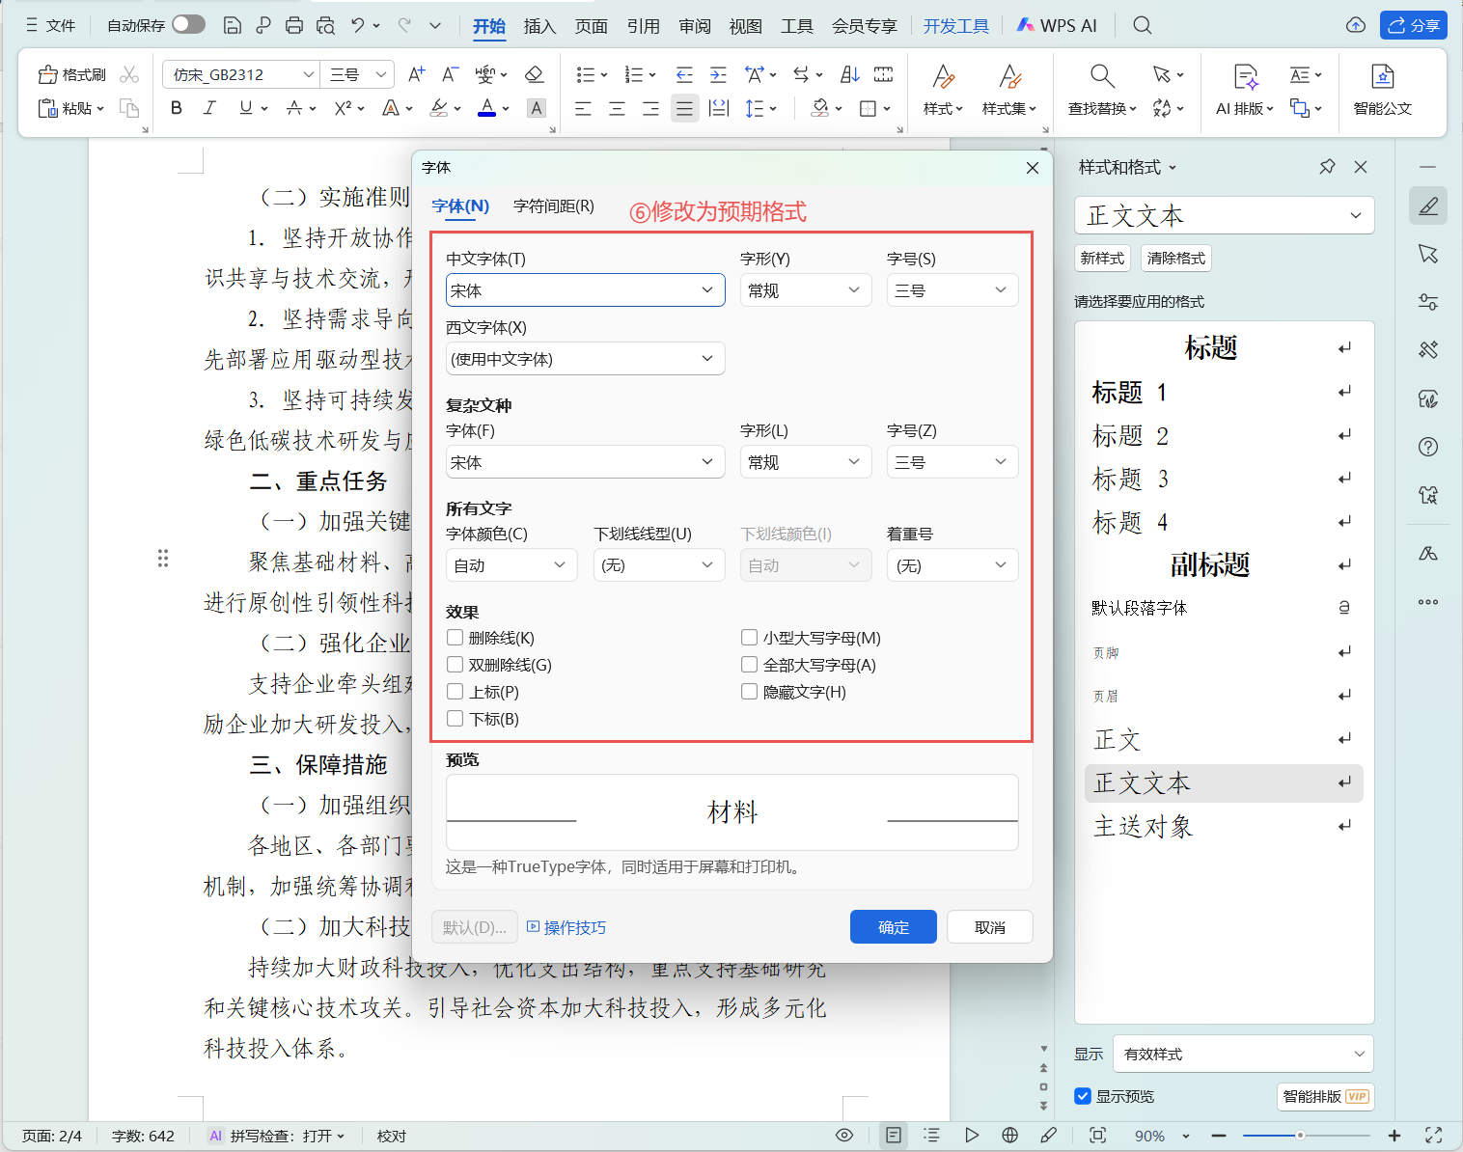Click the zoom slider in status bar
Screen dimensions: 1463x1152
1300,1136
